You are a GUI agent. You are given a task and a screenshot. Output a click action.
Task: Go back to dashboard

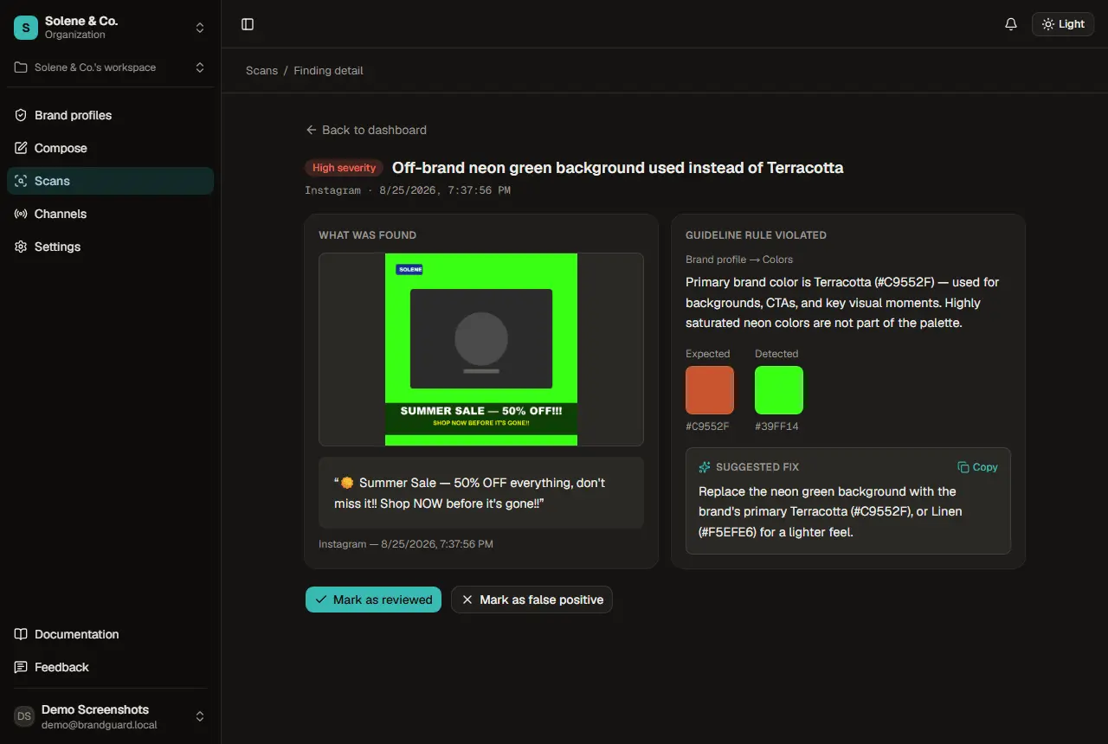[x=366, y=130]
